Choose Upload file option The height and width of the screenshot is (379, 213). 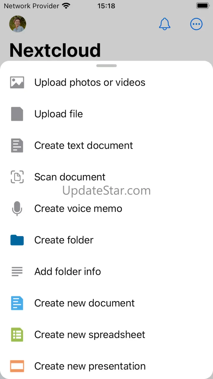click(106, 114)
